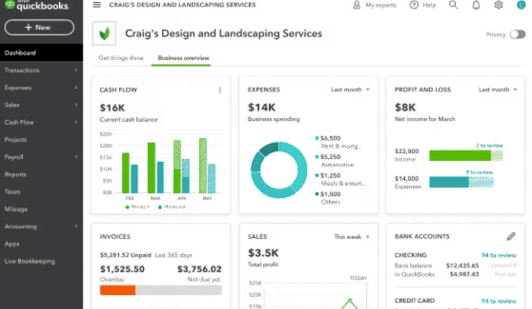Open the notifications bell icon

pos(476,5)
